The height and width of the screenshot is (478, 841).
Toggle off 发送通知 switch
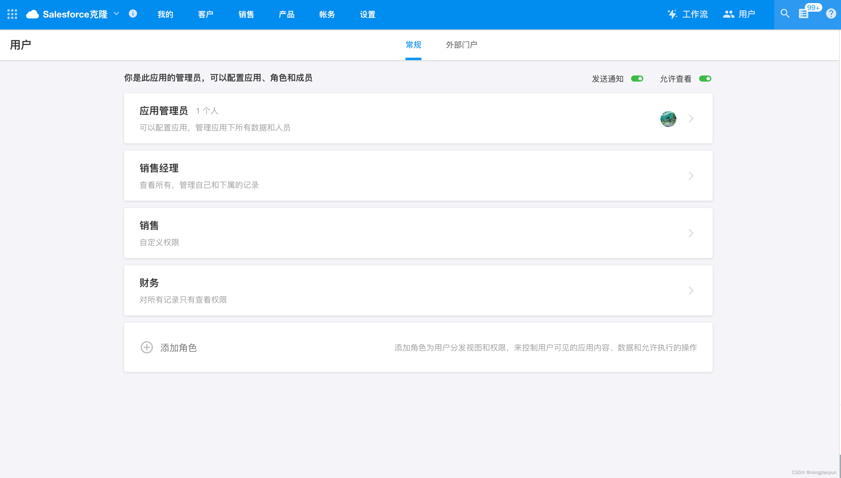pos(637,79)
